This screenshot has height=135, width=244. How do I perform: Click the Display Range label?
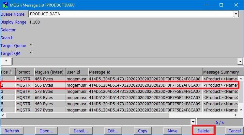pos(13,22)
